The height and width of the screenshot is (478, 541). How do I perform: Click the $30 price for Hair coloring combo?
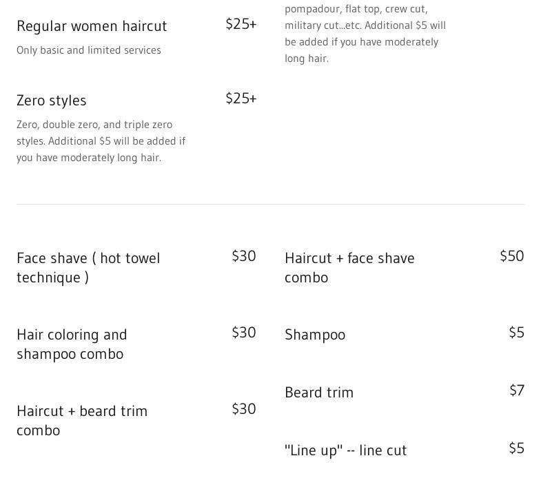point(243,333)
